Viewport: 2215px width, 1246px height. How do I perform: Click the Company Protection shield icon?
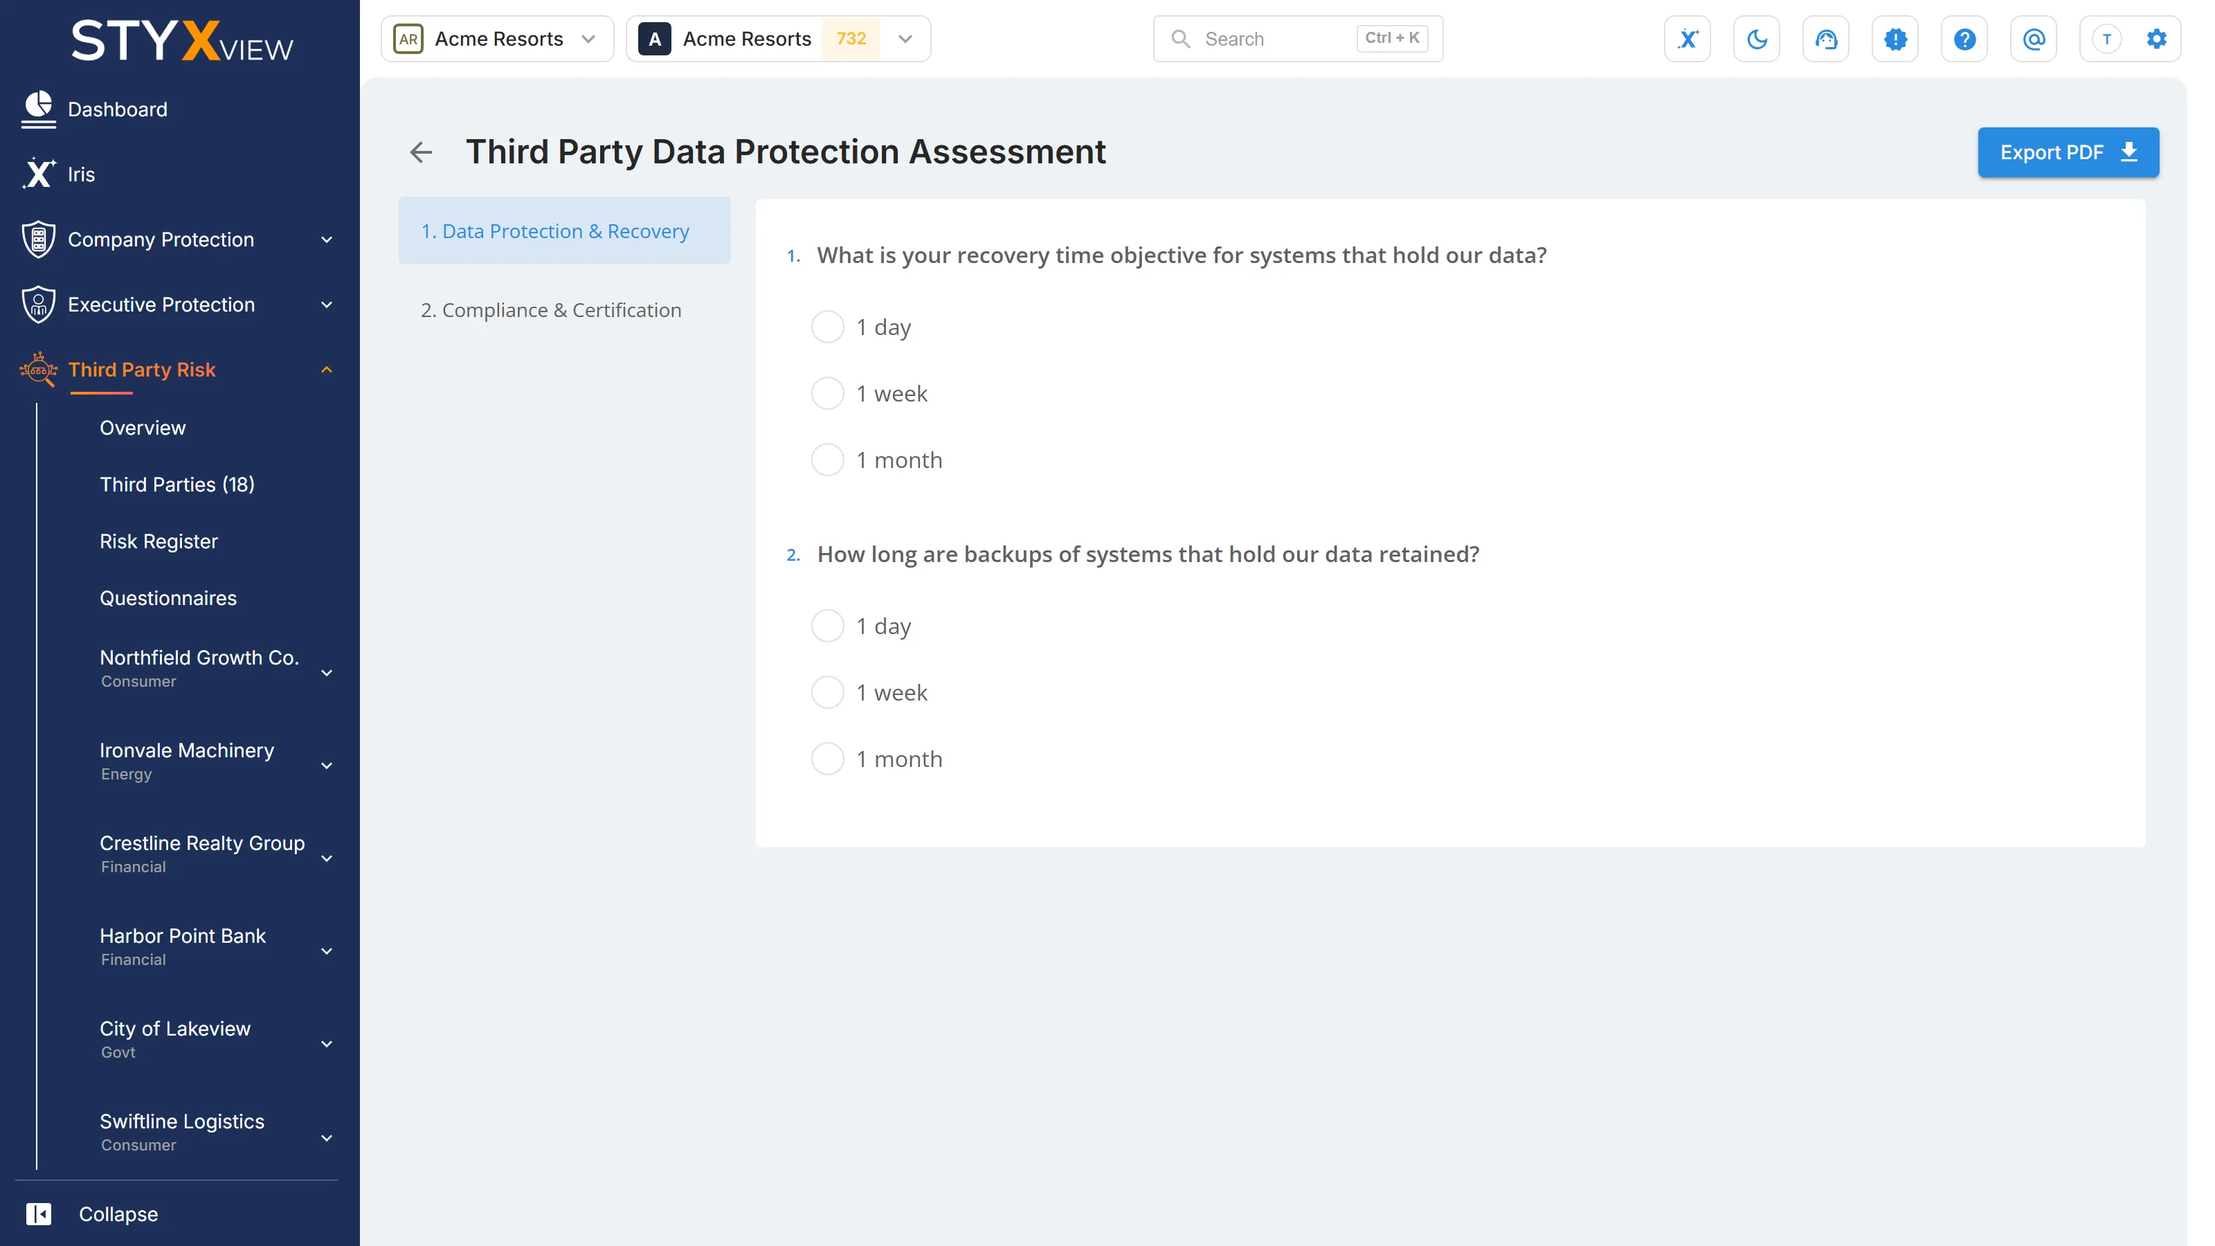(38, 239)
